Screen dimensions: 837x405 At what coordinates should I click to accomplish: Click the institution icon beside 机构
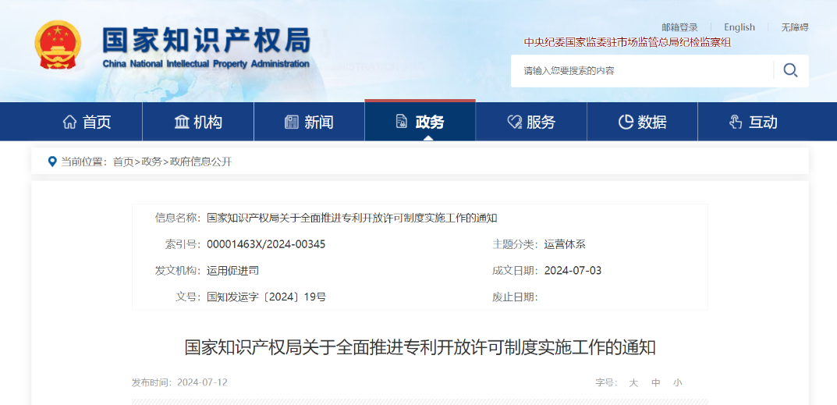click(x=182, y=123)
